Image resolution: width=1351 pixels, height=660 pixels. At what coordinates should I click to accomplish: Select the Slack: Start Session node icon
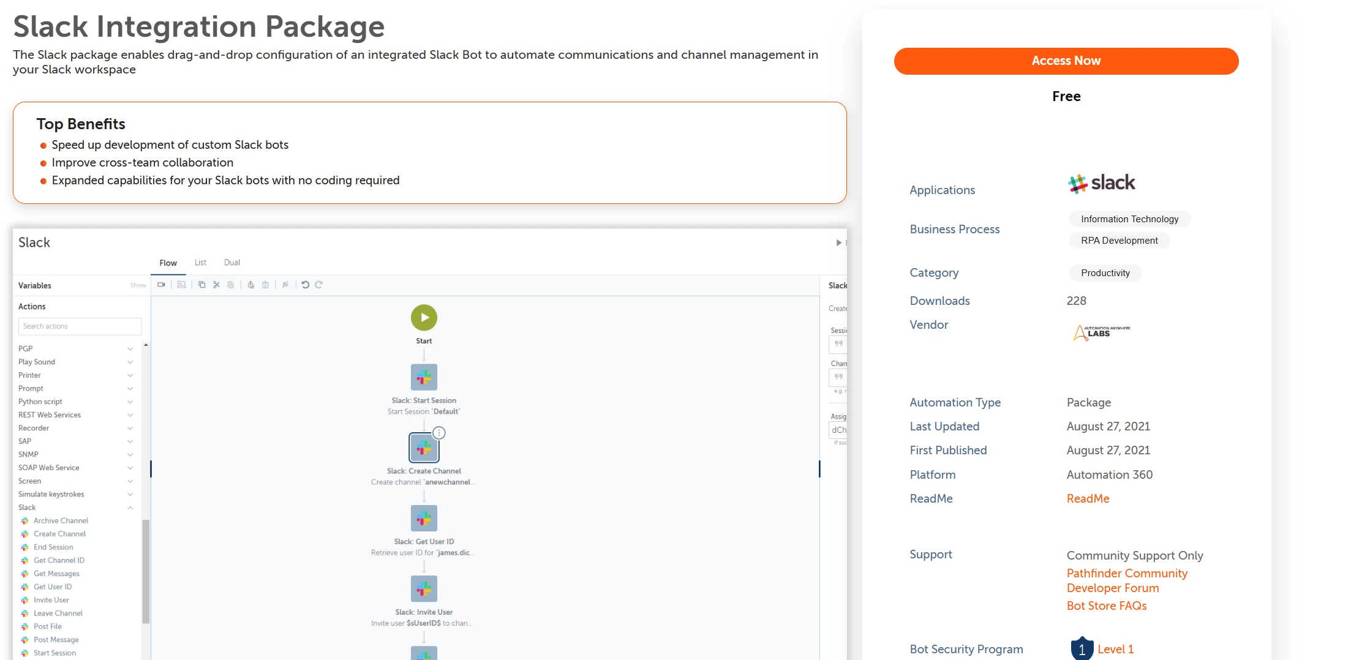[x=424, y=377]
